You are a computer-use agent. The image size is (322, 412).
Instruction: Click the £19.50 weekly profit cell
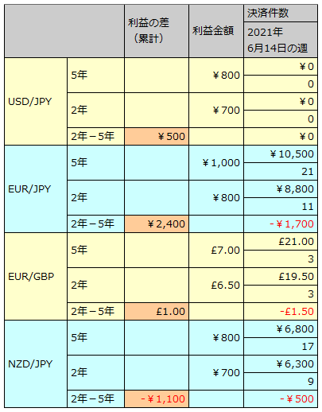pyautogui.click(x=281, y=276)
